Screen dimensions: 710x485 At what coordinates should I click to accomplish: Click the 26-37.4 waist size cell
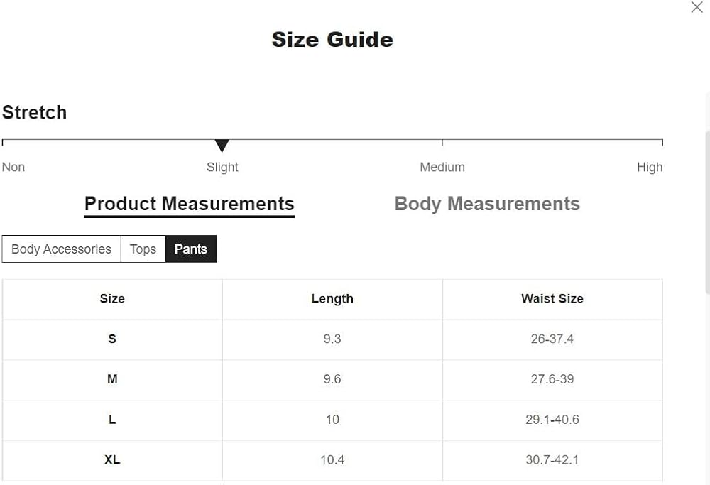(552, 339)
